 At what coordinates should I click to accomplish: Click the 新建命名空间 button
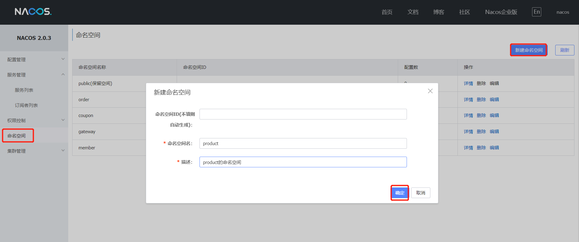click(x=529, y=50)
